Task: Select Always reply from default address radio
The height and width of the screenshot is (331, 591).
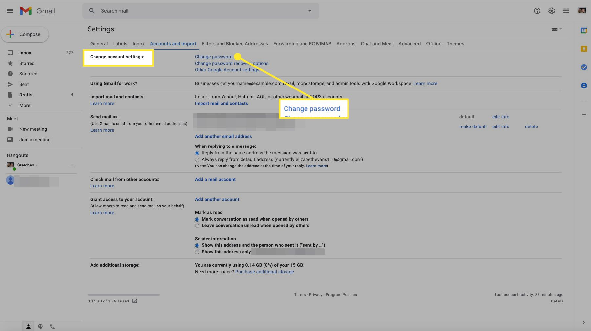Action: point(197,160)
